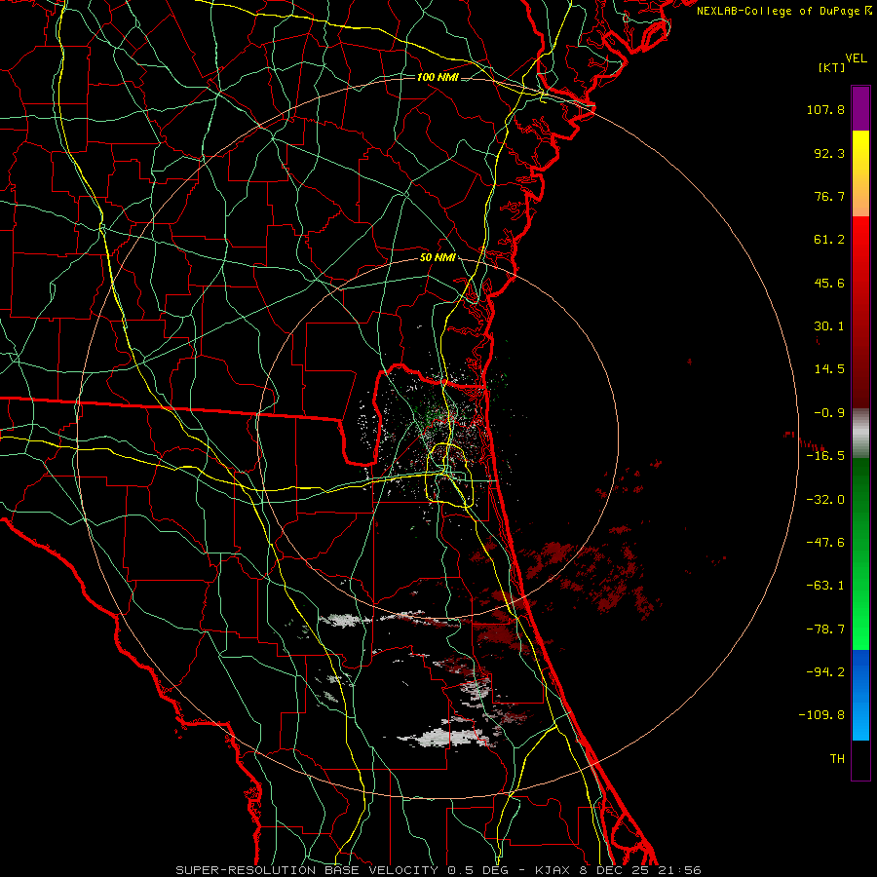Click the Super-Resolution Base Velocity caption
This screenshot has height=877, width=877.
click(x=438, y=870)
